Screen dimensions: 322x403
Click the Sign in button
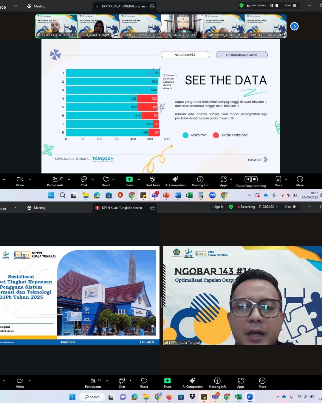click(218, 207)
